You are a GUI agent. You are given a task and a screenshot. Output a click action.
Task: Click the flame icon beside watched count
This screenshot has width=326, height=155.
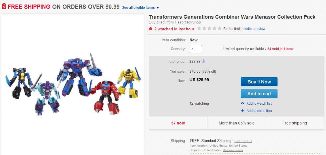[151, 29]
